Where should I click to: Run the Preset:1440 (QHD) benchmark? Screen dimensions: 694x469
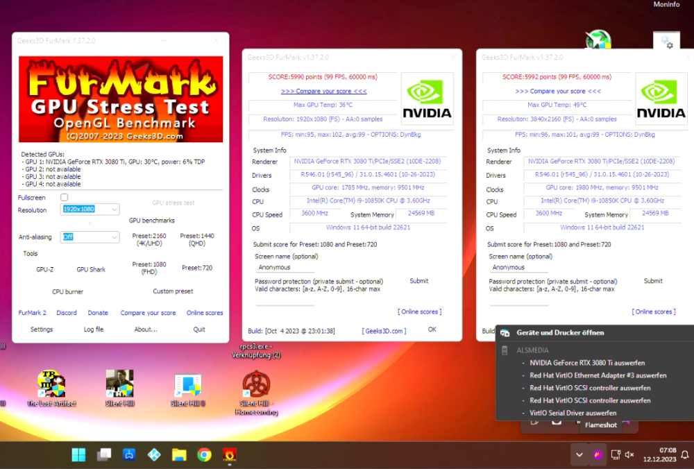(x=197, y=239)
